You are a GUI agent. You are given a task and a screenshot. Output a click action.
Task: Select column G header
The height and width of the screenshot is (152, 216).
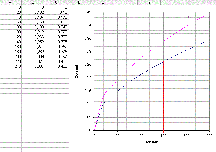pyautogui.click(x=149, y=2)
